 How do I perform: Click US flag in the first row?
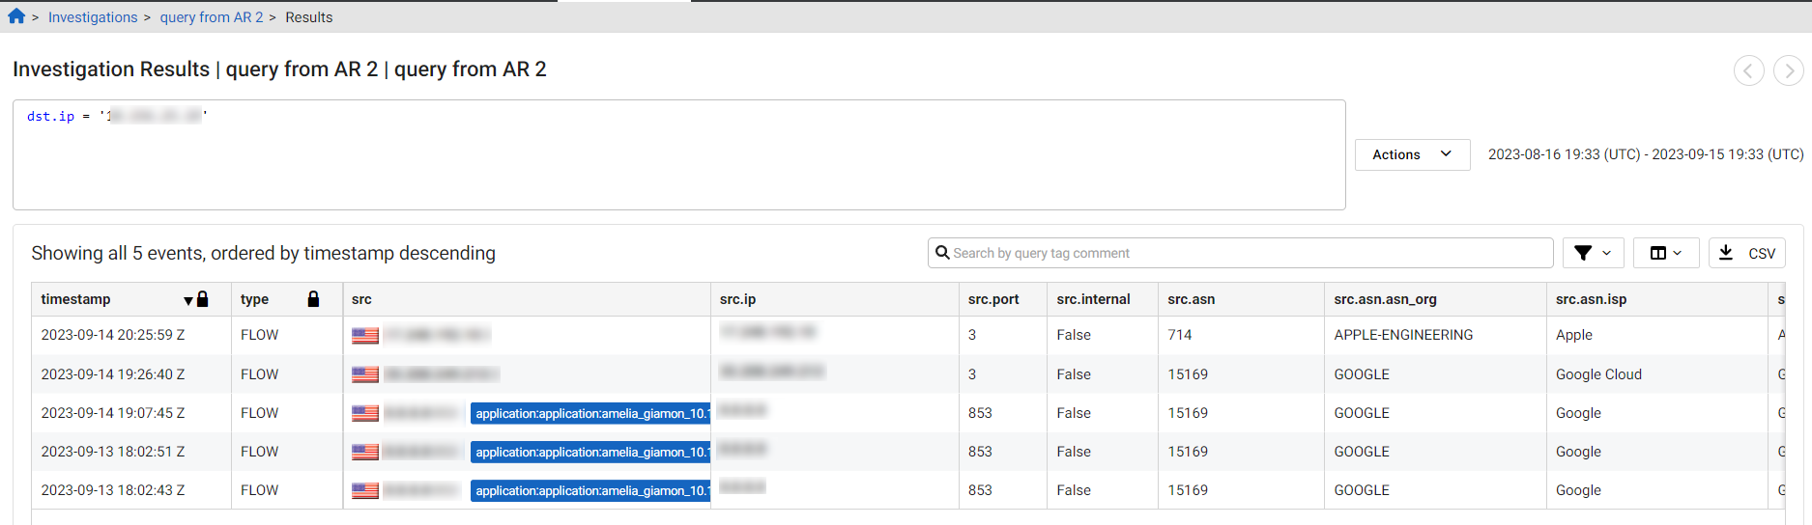pyautogui.click(x=365, y=336)
